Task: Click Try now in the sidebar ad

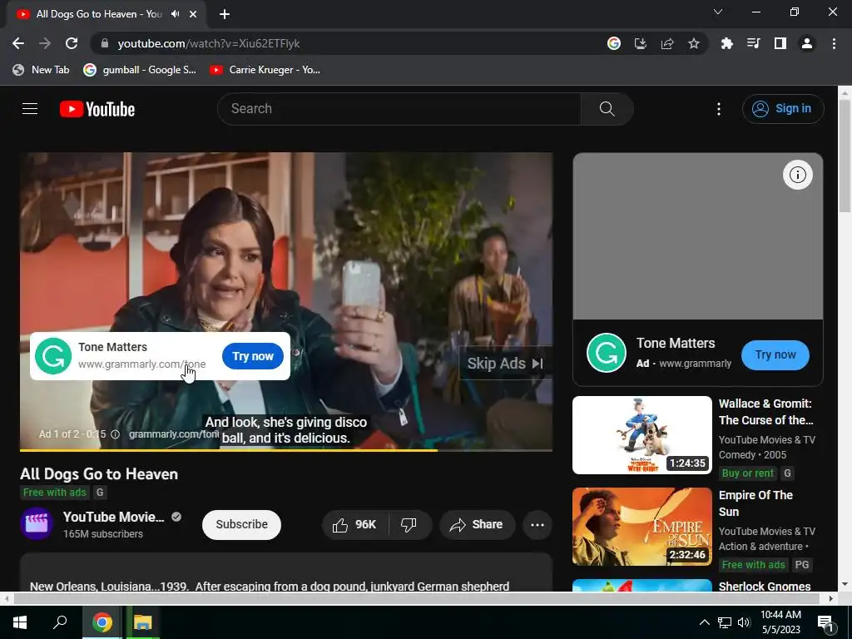Action: pyautogui.click(x=775, y=354)
